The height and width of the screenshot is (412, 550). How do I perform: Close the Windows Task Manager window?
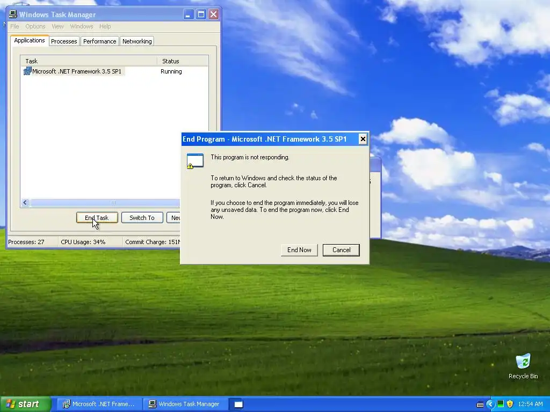click(213, 14)
